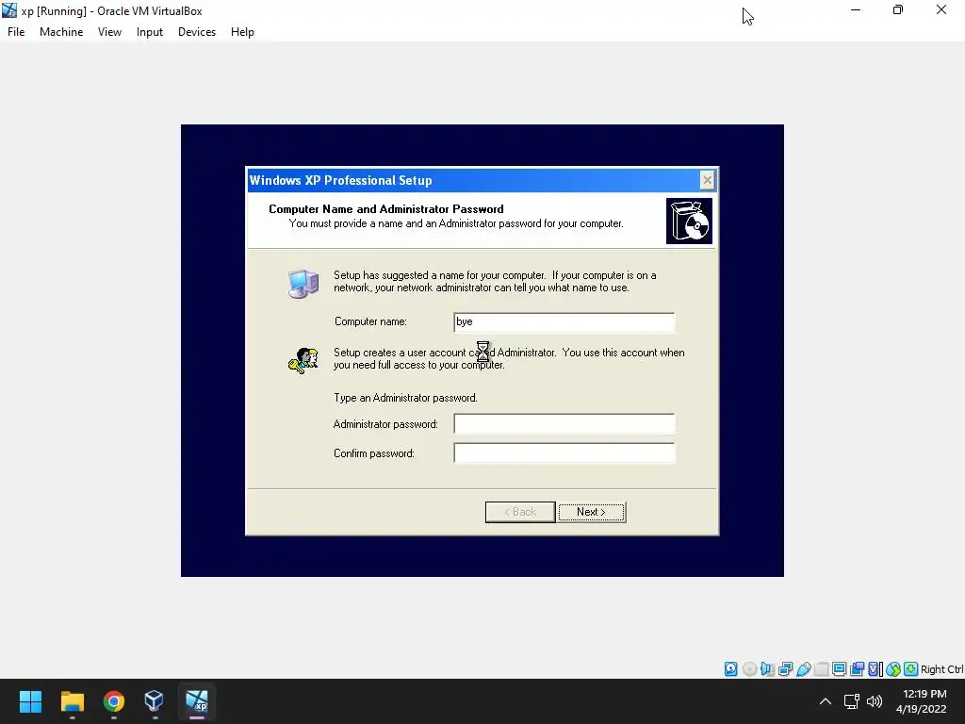Open the Devices menu

197,32
